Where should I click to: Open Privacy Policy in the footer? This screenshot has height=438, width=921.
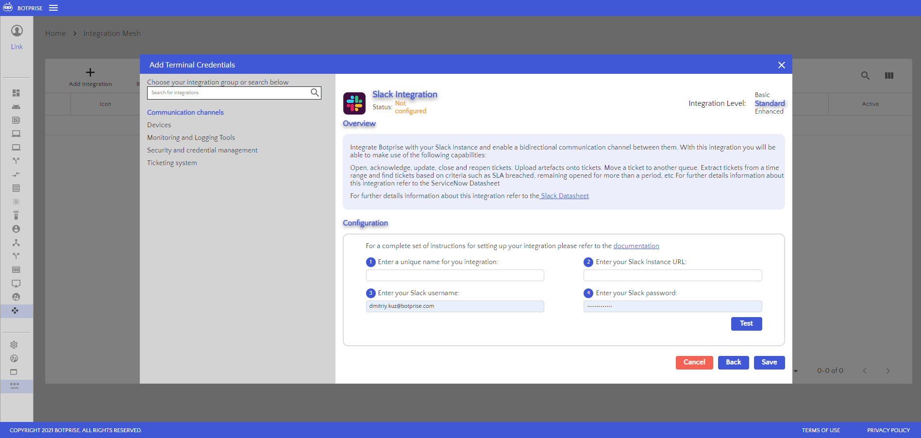888,430
